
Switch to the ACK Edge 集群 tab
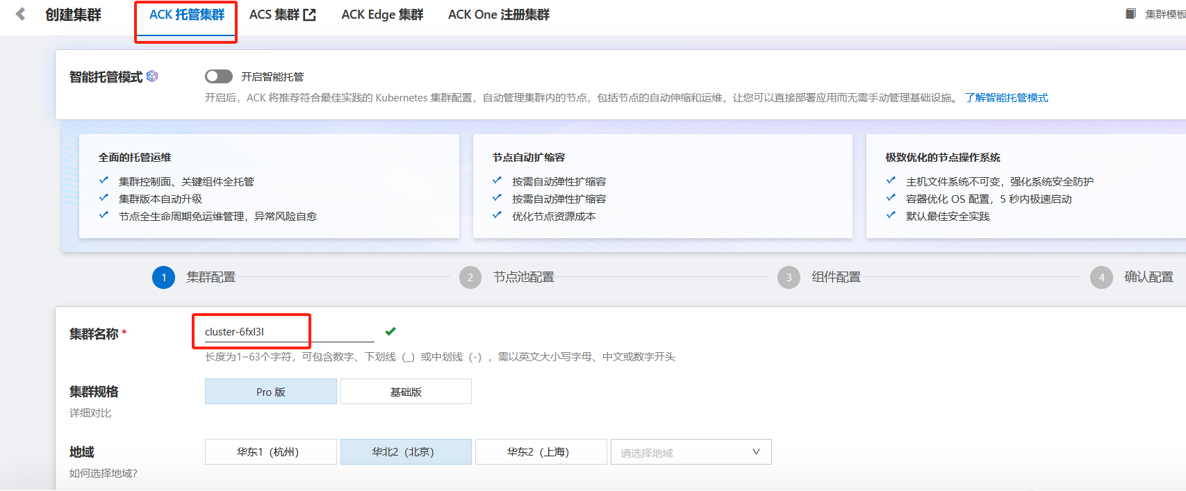point(382,15)
